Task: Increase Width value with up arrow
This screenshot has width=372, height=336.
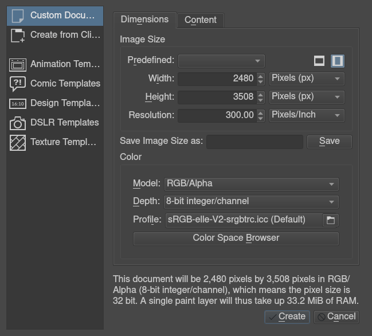Action: coord(261,76)
